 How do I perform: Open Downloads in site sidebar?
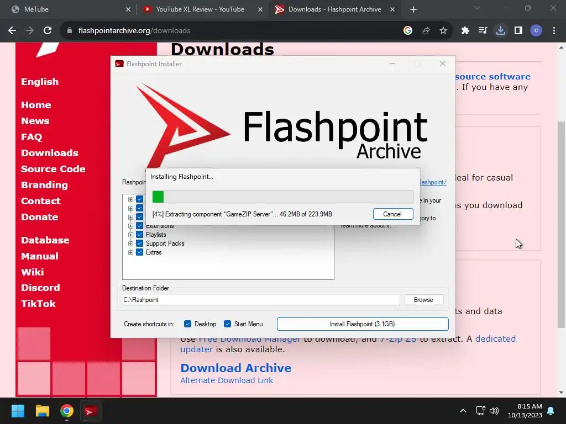[49, 153]
